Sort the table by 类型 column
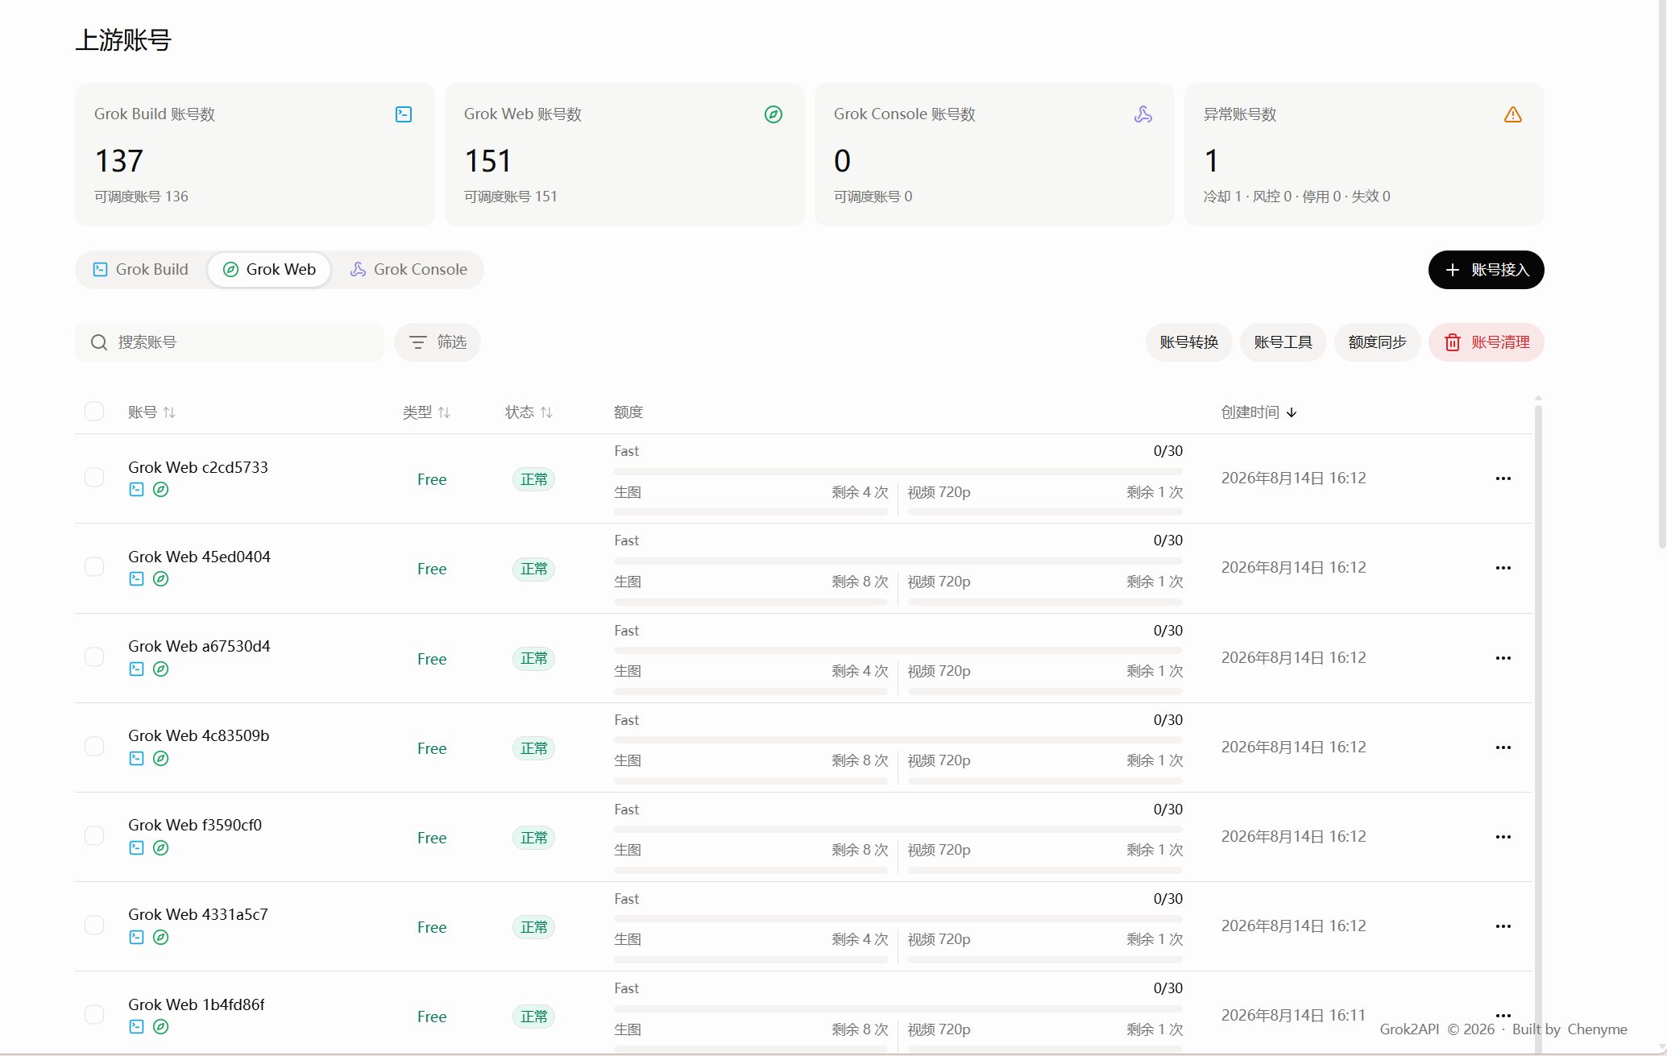Screen dimensions: 1667x1056 tap(426, 412)
